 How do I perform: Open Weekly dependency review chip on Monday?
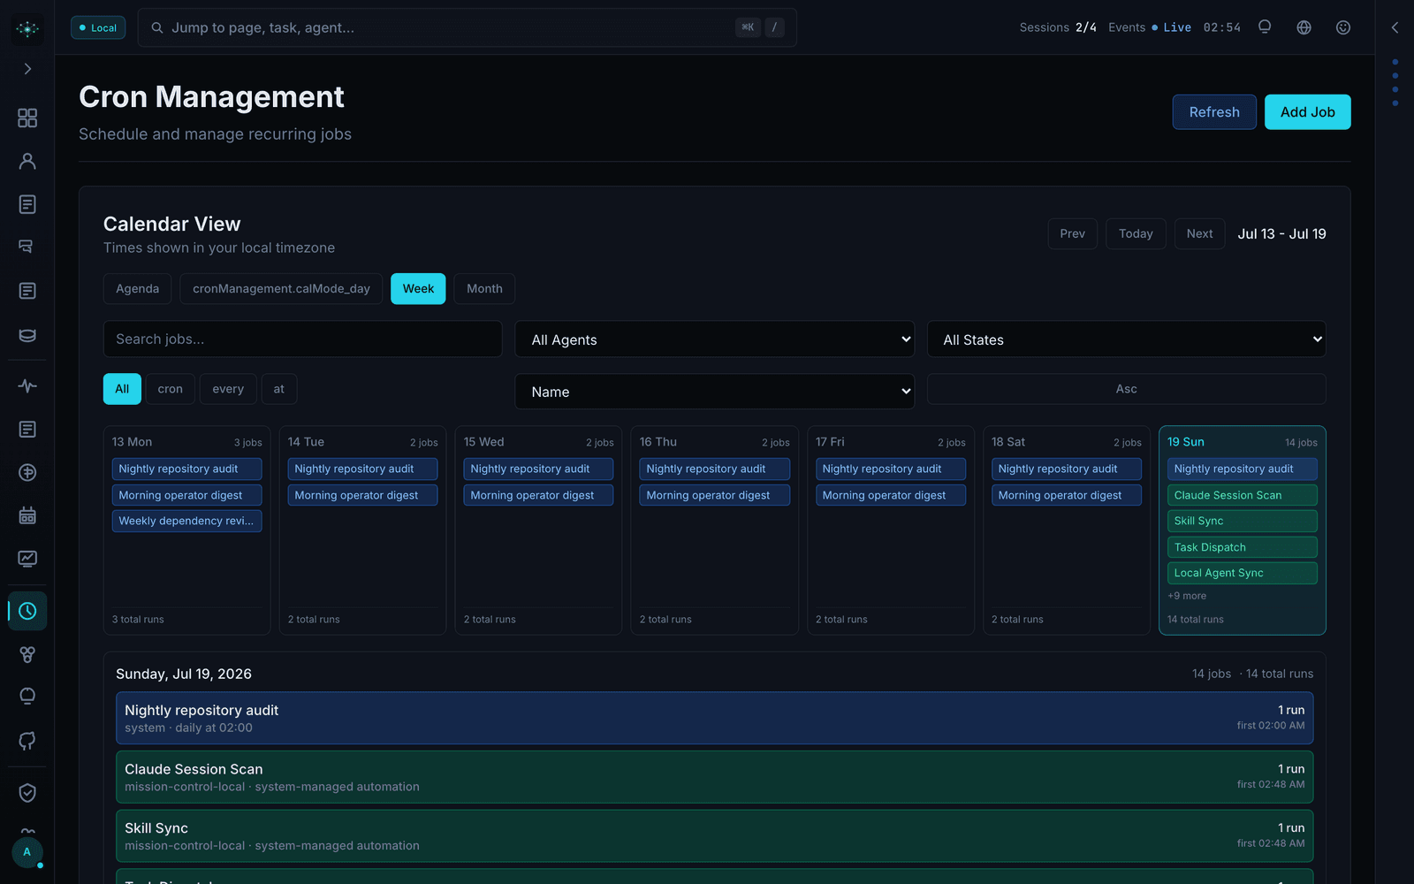[x=186, y=522]
